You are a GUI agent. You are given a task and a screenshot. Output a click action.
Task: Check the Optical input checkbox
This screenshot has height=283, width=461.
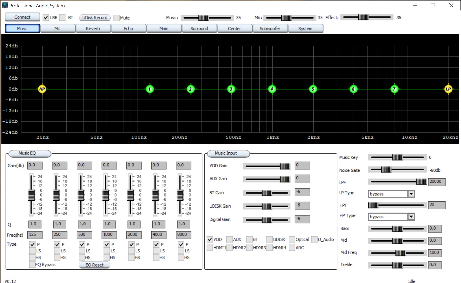[292, 239]
